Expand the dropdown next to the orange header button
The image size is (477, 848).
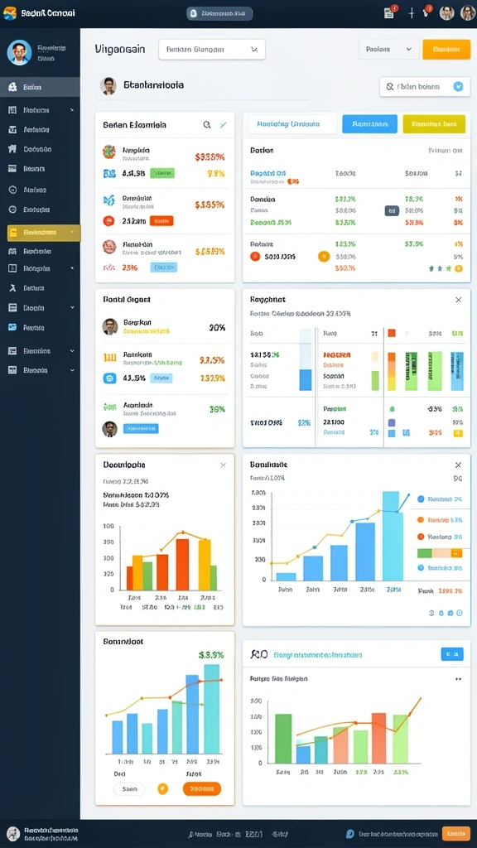(389, 49)
